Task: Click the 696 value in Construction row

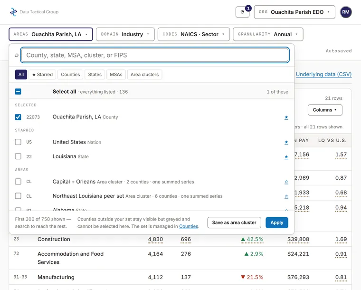Action: [186, 239]
